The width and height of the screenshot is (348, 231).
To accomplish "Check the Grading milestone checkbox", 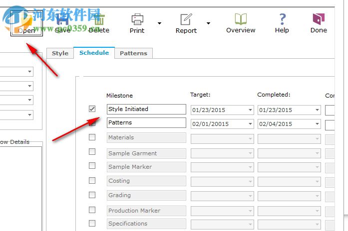I will (92, 195).
